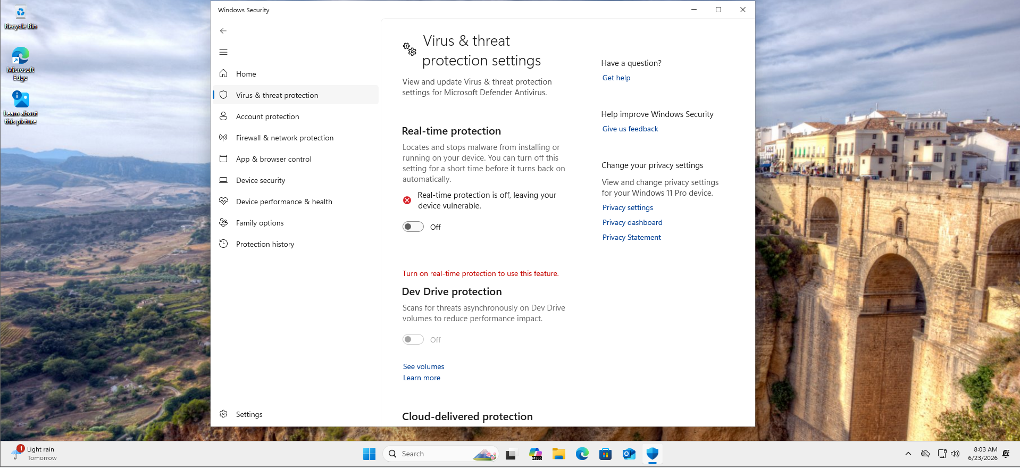Click Windows Security shield in taskbar
1020x468 pixels.
pyautogui.click(x=653, y=454)
